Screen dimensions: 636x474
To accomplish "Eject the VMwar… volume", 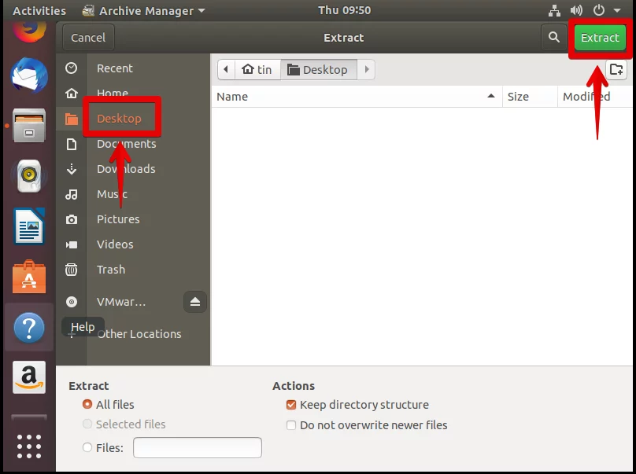I will click(x=195, y=302).
